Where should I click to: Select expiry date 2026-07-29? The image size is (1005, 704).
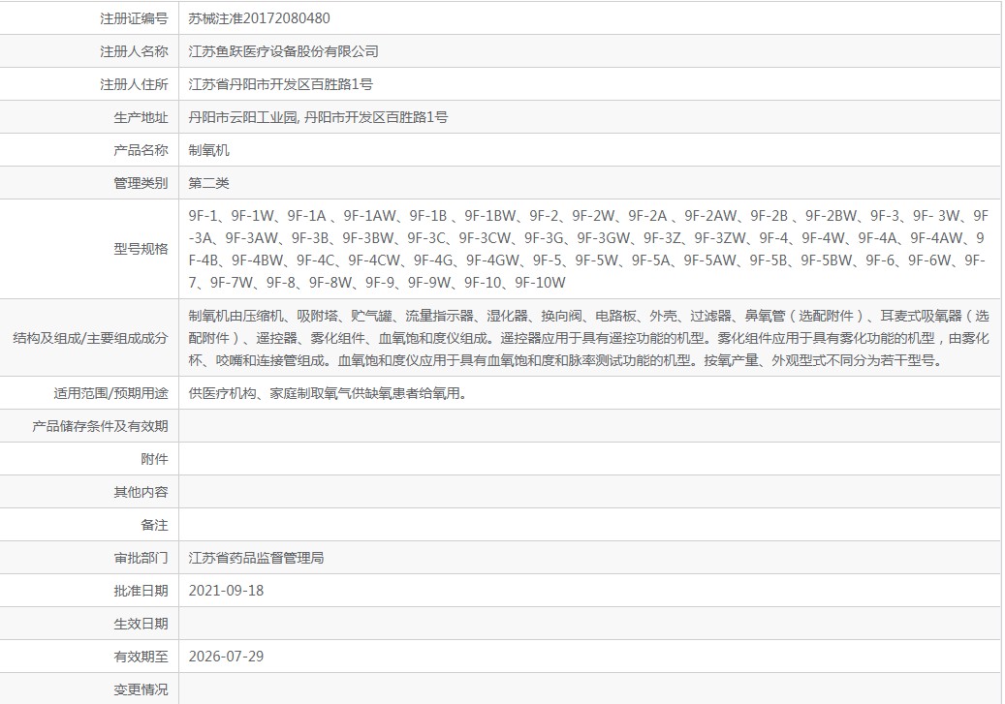[226, 657]
